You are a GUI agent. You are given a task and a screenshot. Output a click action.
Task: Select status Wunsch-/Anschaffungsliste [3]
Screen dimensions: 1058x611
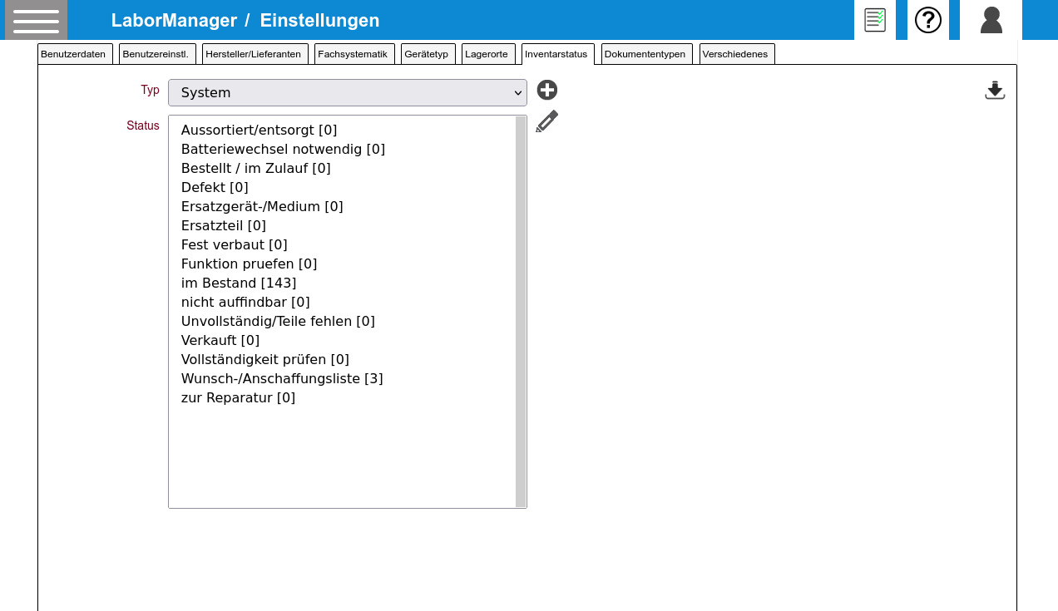[x=342, y=378]
